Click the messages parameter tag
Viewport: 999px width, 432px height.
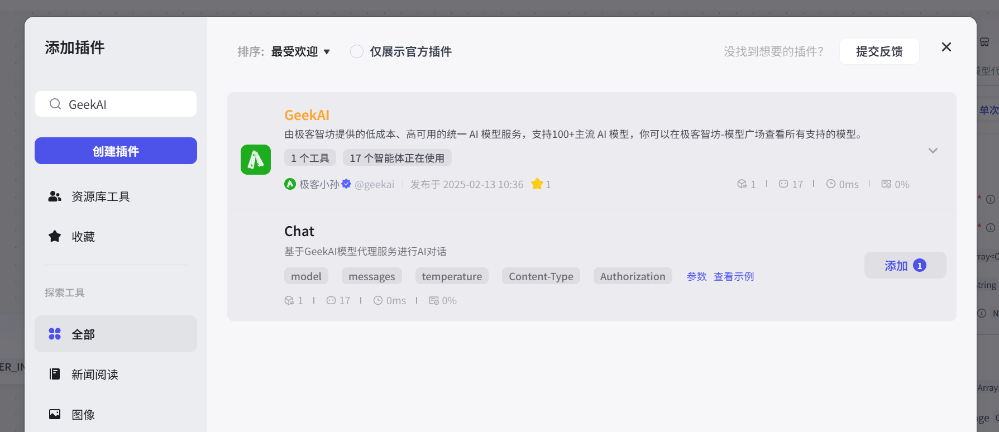[372, 276]
